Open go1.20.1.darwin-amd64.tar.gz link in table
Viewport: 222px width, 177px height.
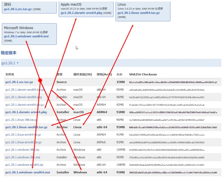pos(25,89)
